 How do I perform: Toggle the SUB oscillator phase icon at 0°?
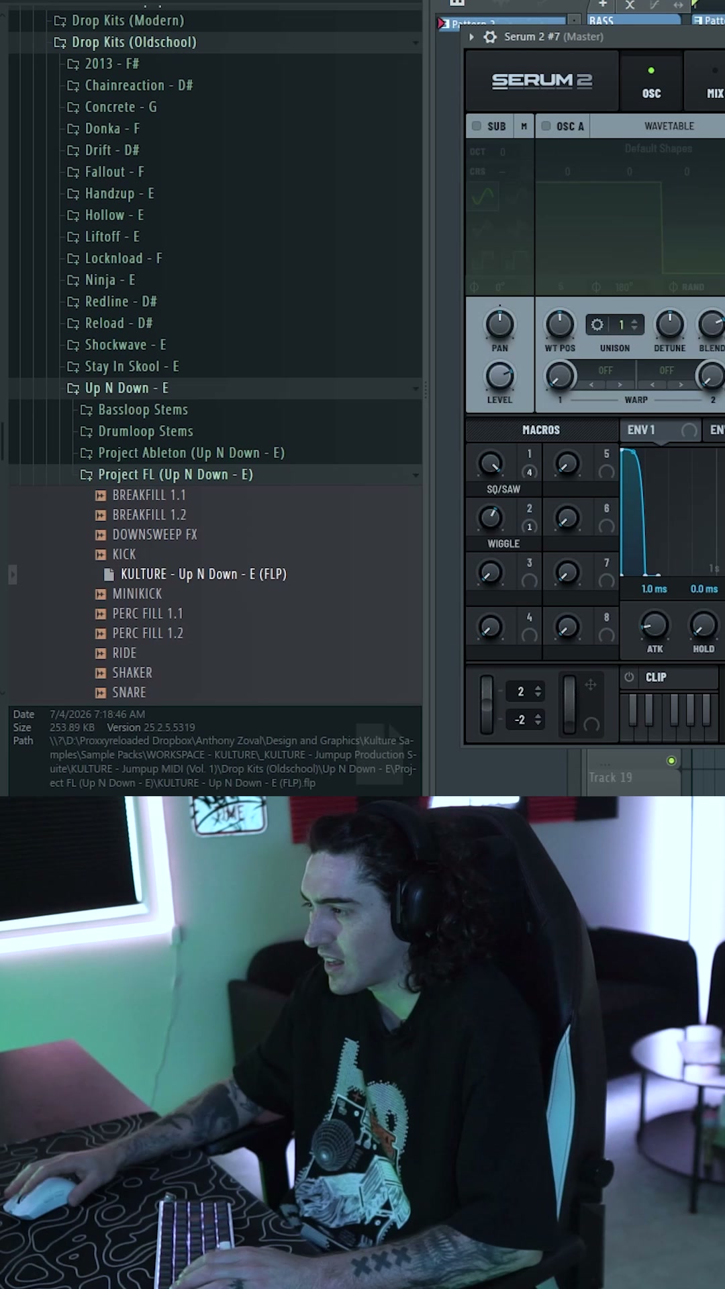[x=475, y=287]
